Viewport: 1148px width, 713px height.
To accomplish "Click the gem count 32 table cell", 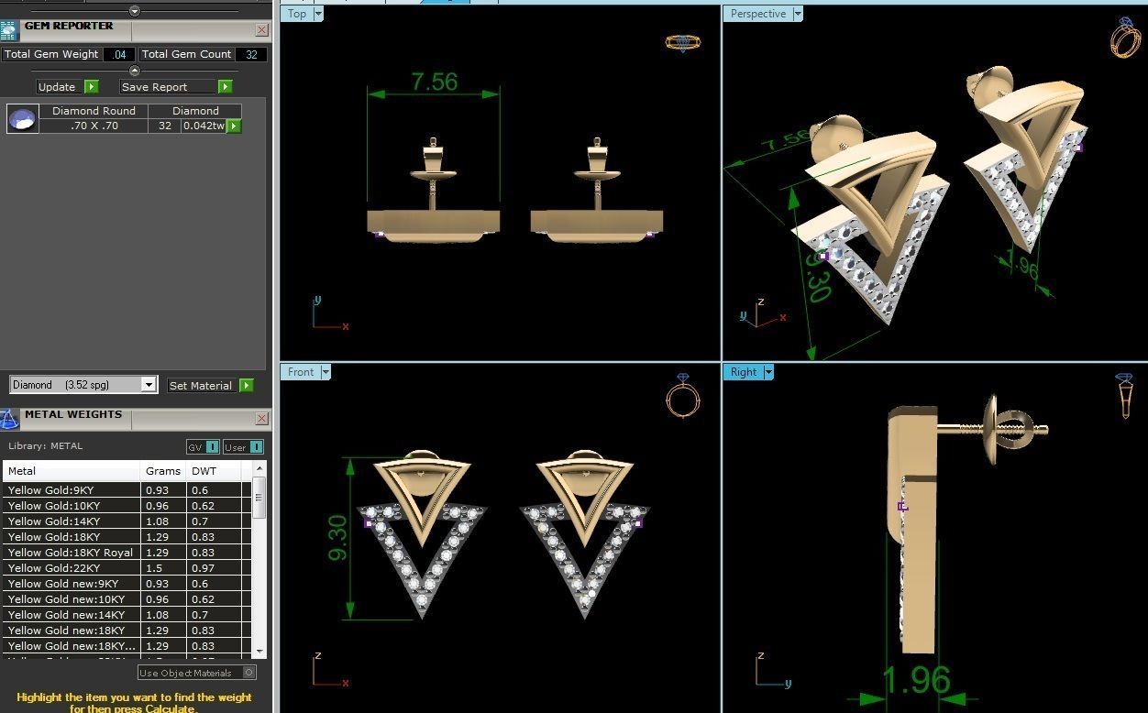I will pos(164,126).
